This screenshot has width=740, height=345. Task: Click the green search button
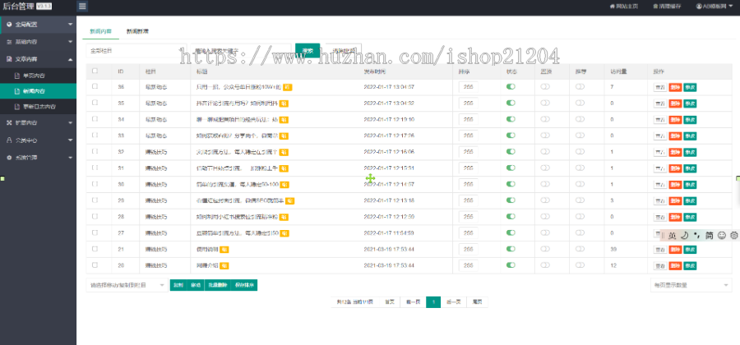(308, 50)
